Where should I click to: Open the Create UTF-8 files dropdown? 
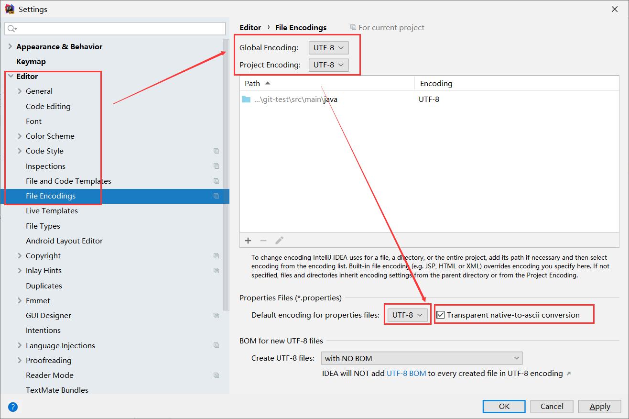[x=423, y=358]
